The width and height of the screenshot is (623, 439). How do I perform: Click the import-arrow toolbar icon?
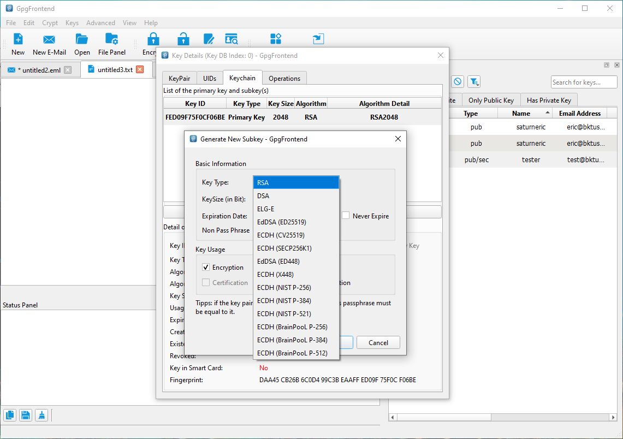[x=318, y=39]
